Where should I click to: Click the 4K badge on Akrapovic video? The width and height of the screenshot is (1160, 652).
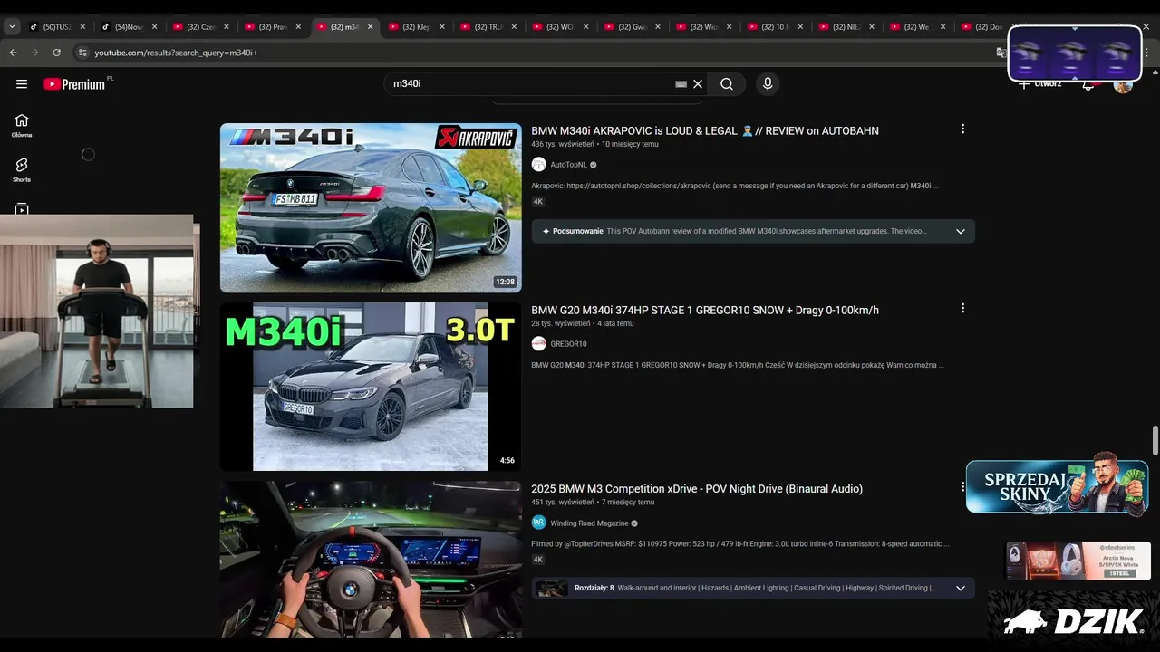point(537,202)
